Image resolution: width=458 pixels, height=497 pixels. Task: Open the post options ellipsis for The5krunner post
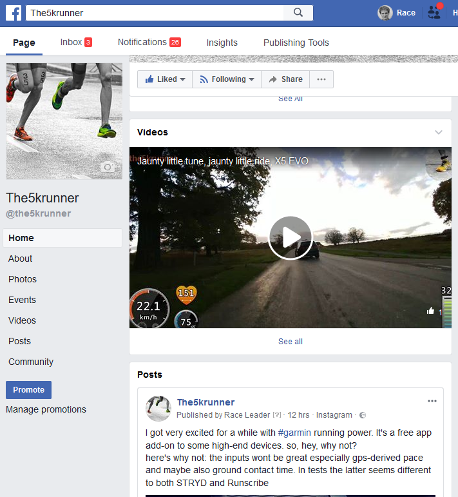point(432,401)
